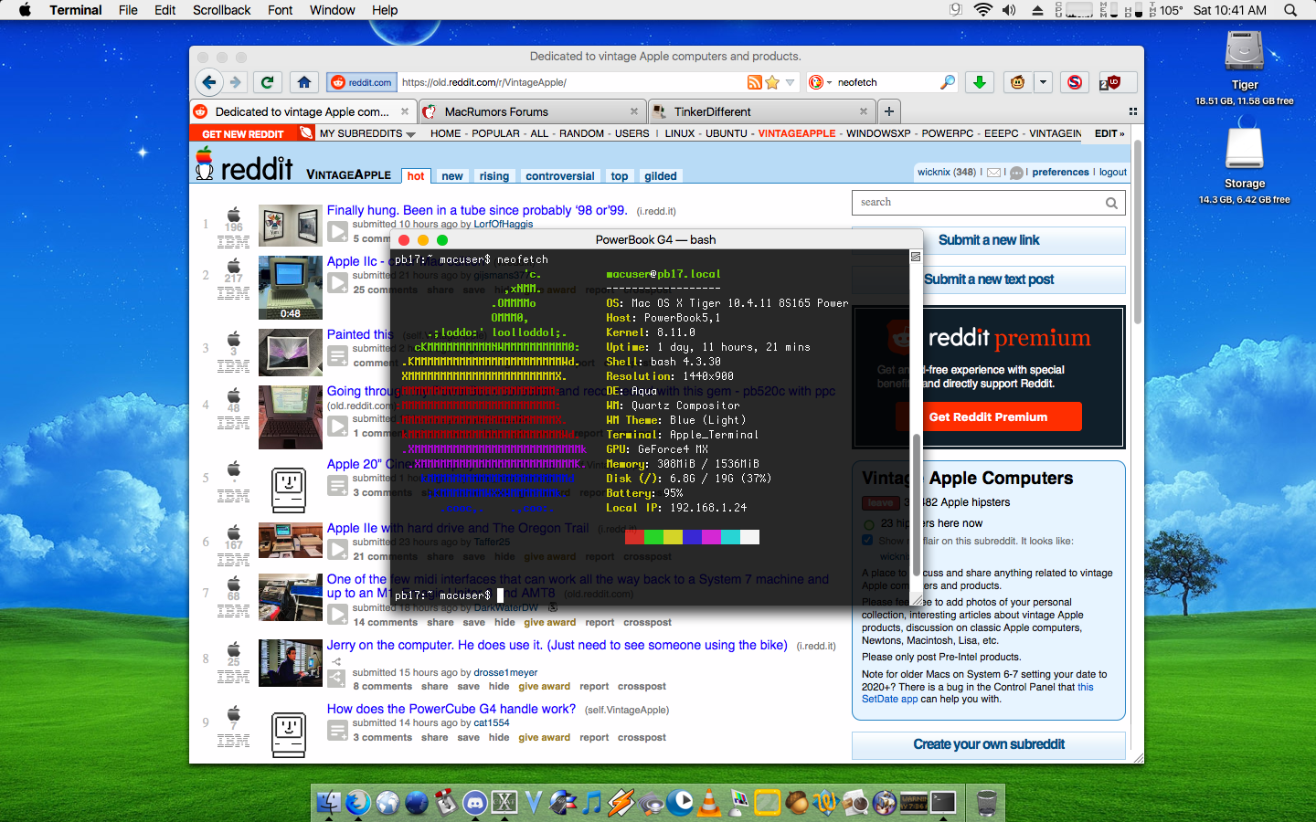The height and width of the screenshot is (822, 1316).
Task: Switch to the MacRumors Forums tab
Action: click(533, 111)
